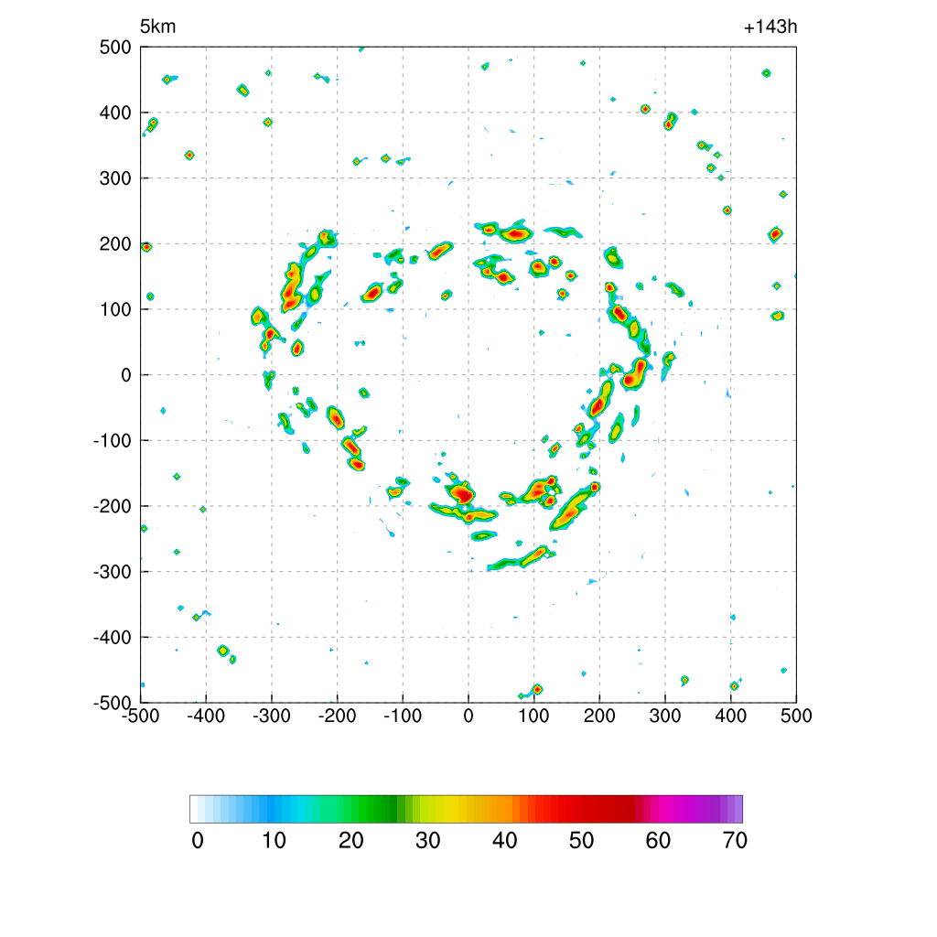This screenshot has width=937, height=937.
Task: Click the x-axis label '400'
Action: point(731,716)
